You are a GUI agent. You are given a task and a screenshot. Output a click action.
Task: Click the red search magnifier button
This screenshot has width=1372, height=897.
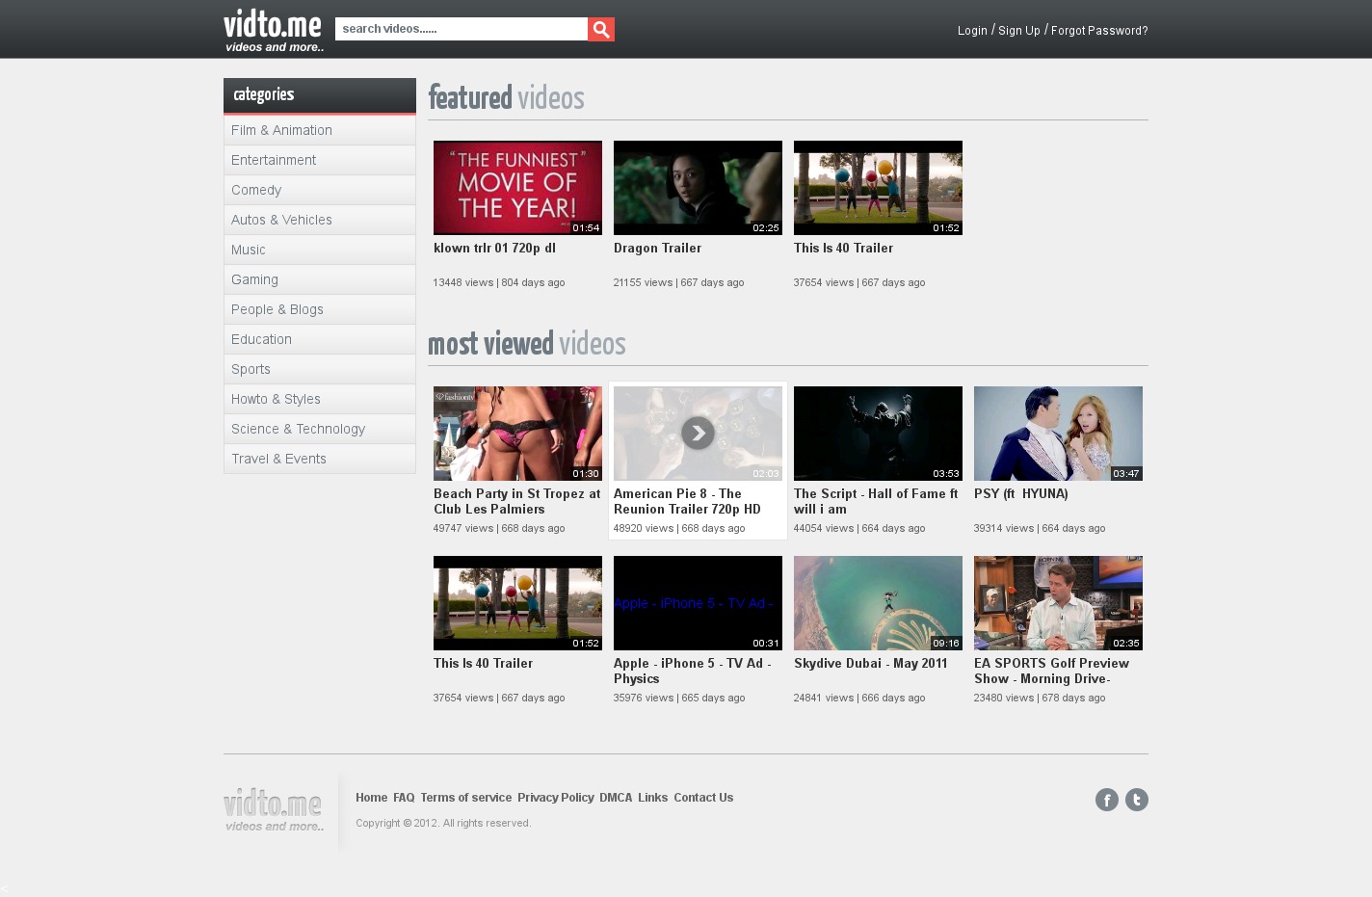[601, 30]
